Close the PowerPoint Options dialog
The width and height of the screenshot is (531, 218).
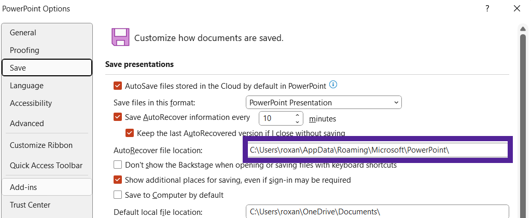click(x=516, y=8)
